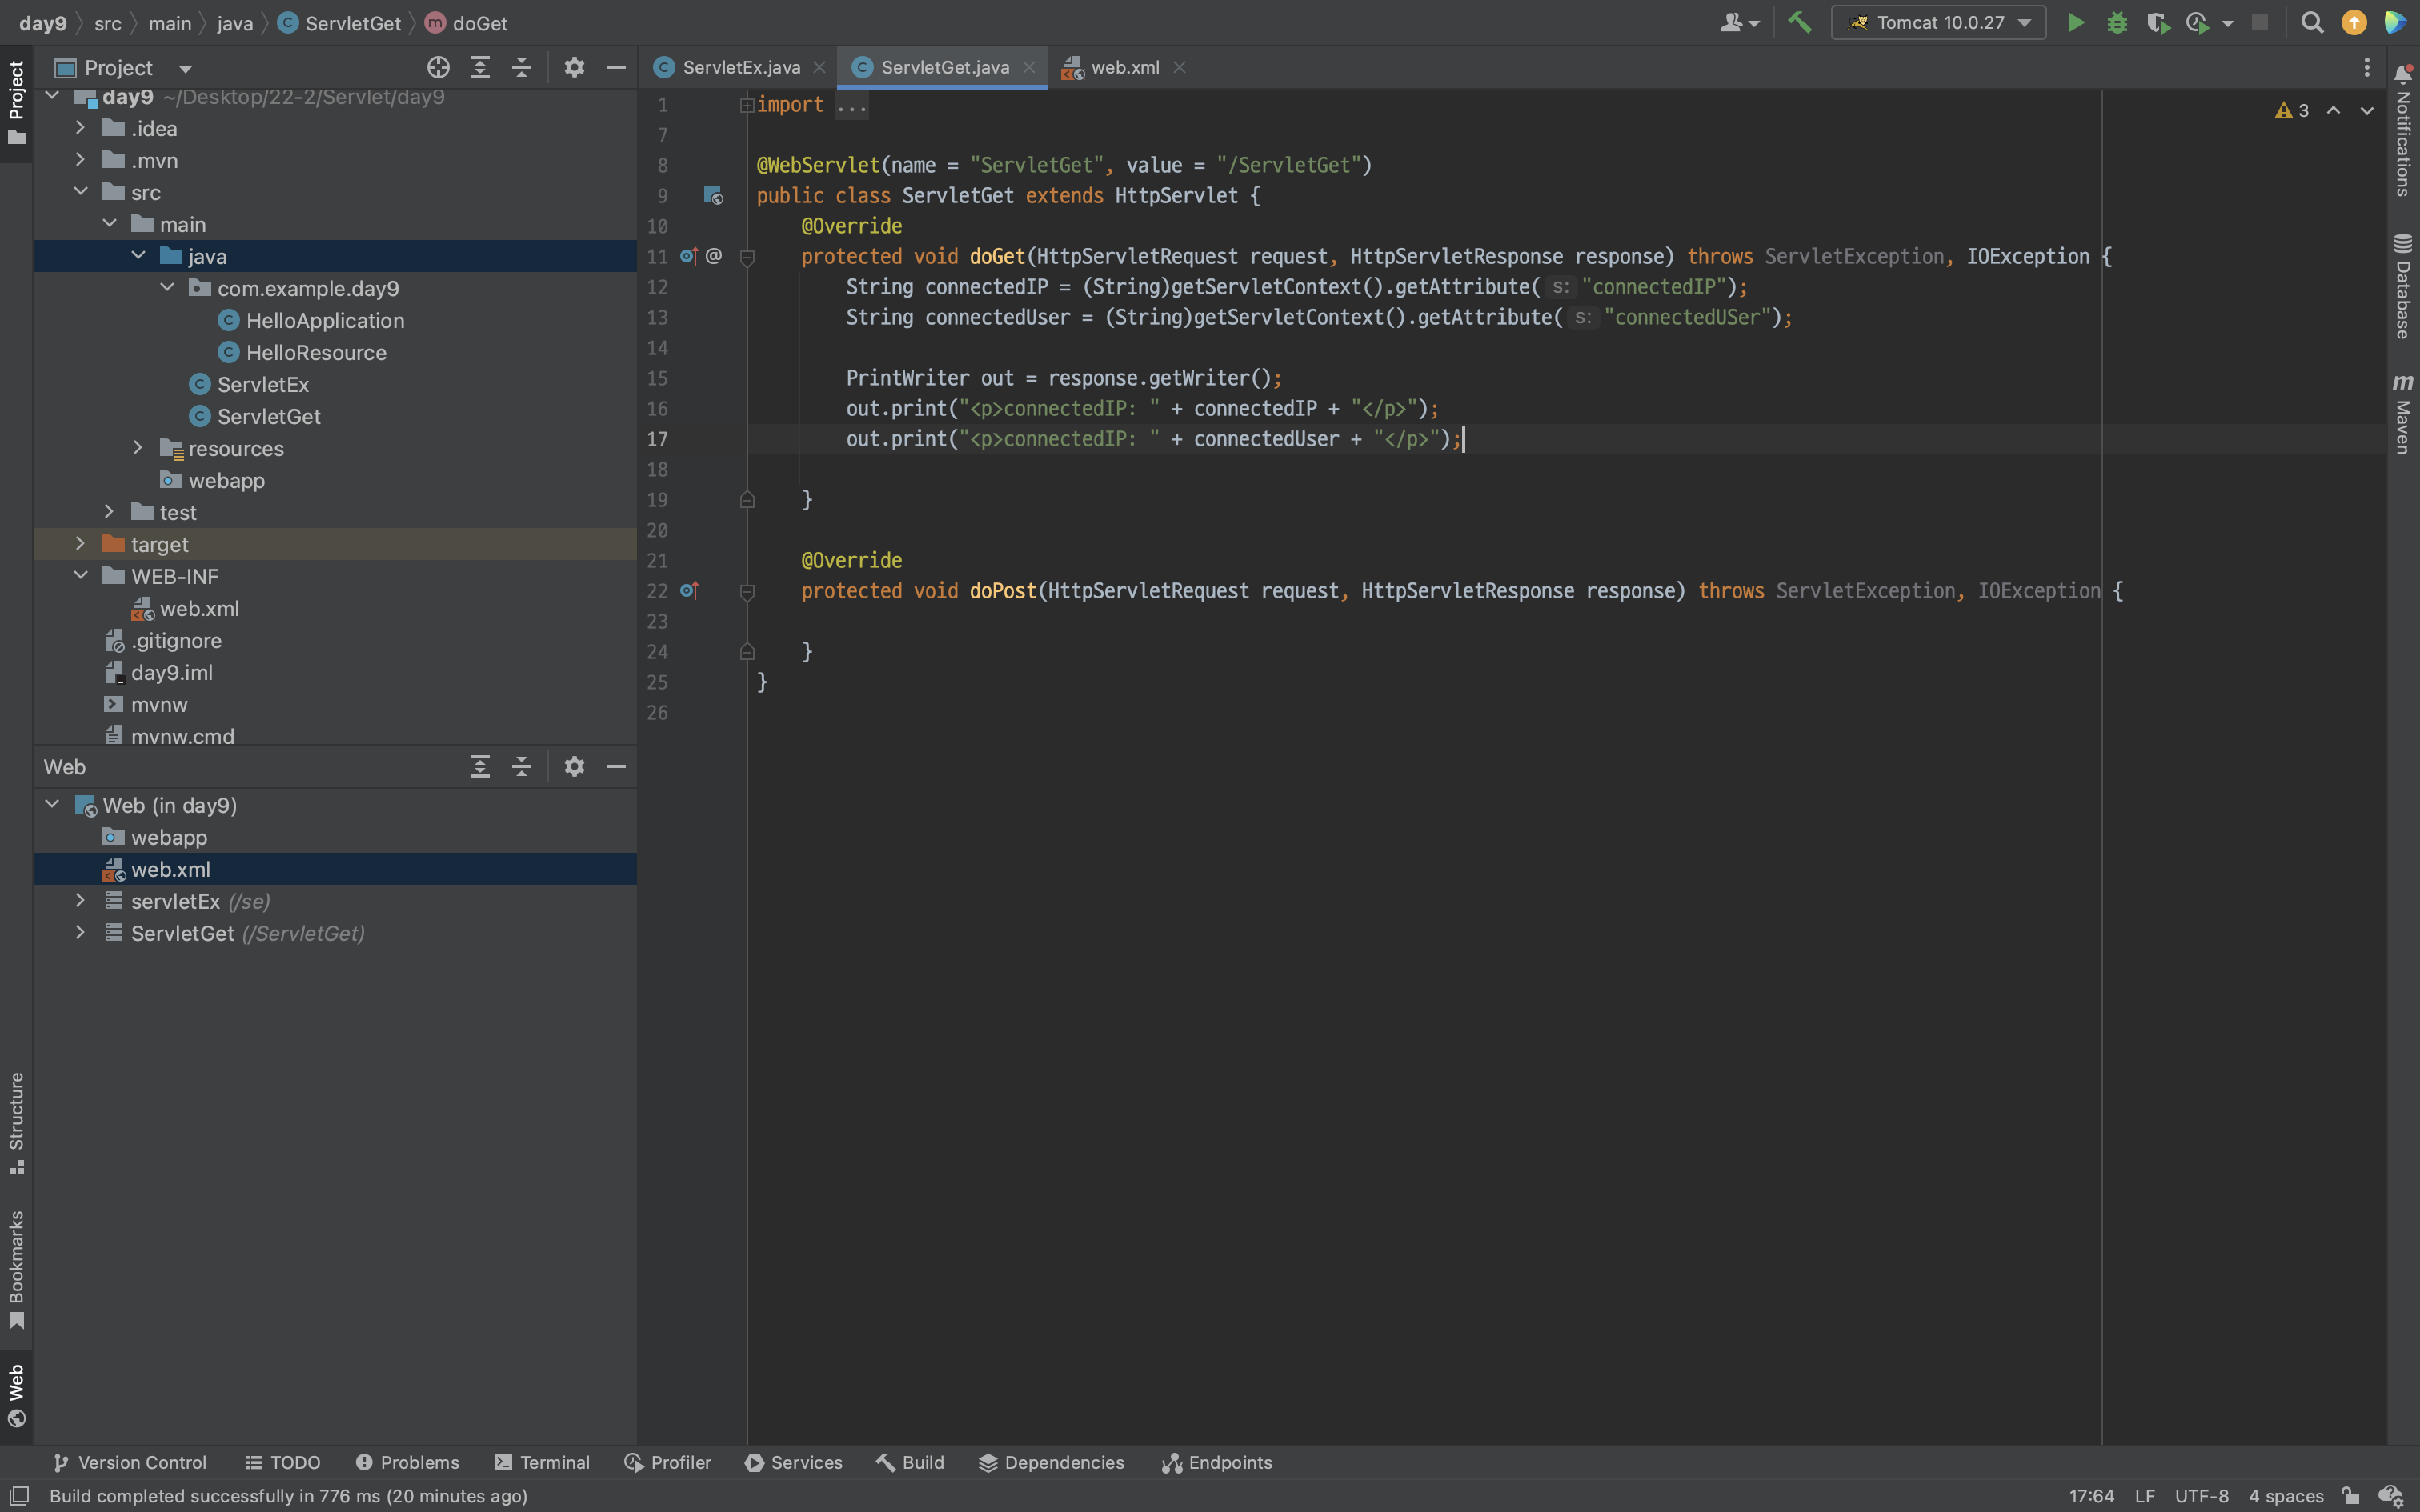Open Web panel settings gear
This screenshot has height=1512, width=2420.
(574, 767)
